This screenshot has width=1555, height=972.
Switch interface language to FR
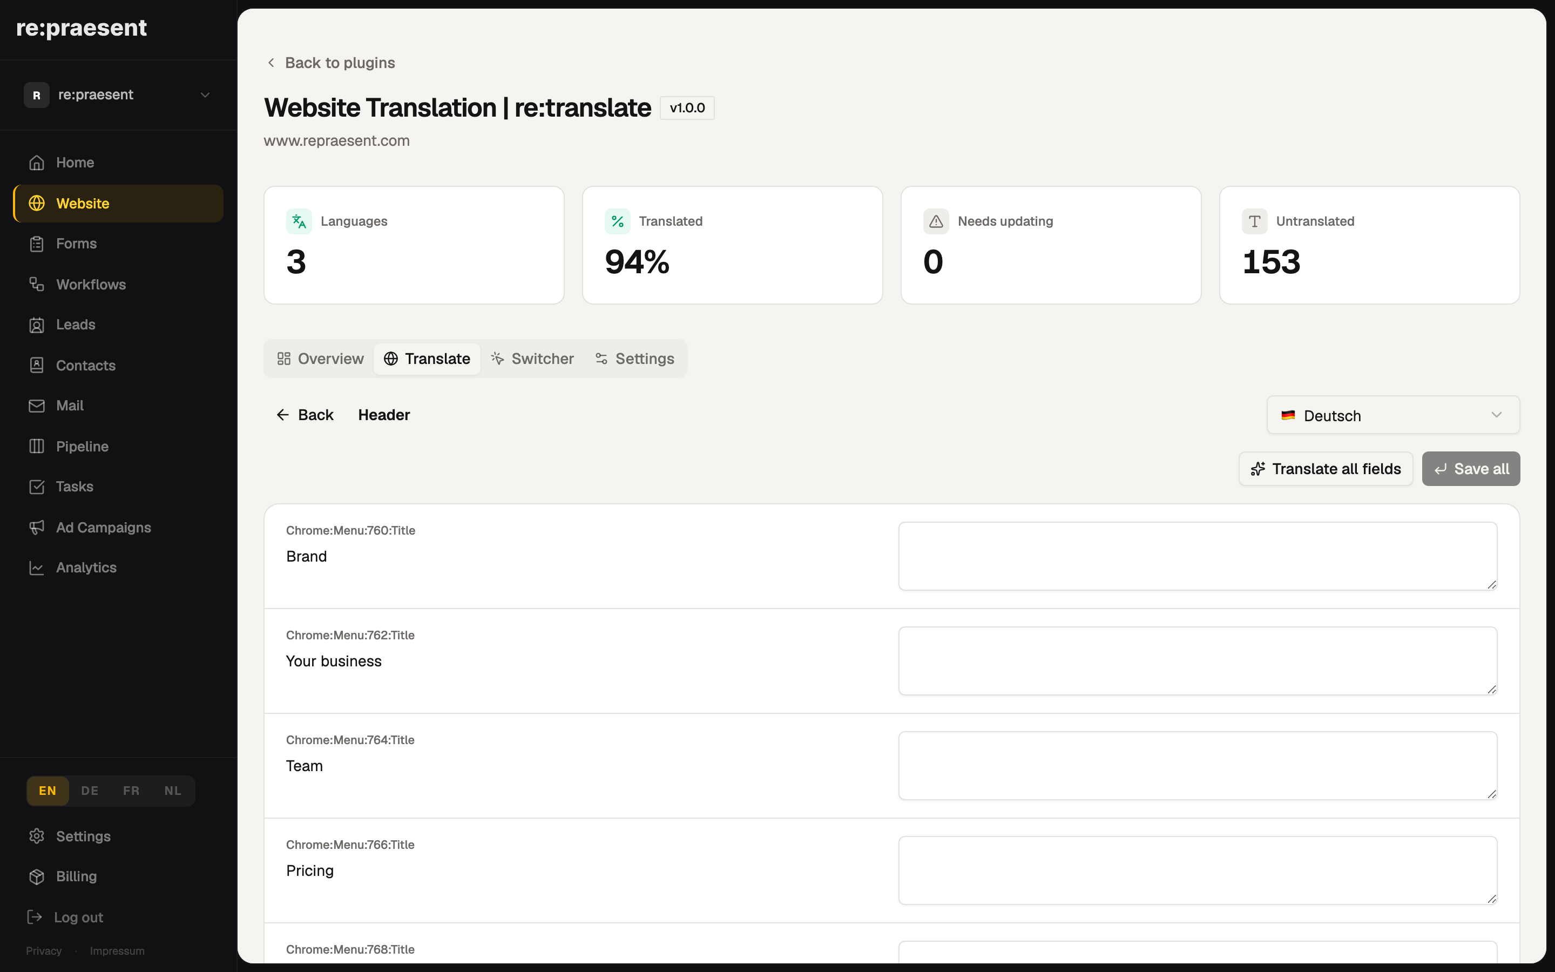tap(131, 791)
